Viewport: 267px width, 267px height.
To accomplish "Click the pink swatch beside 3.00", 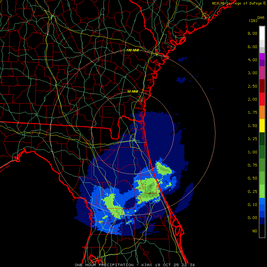I will [x=262, y=73].
